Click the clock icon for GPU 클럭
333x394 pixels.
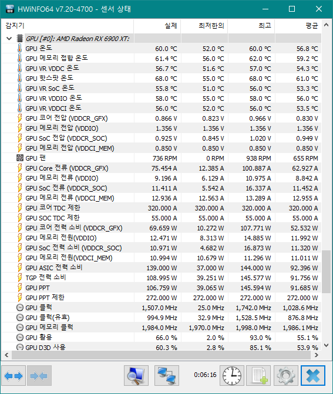click(19, 308)
